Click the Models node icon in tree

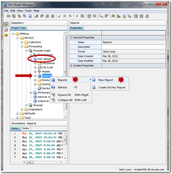pyautogui.click(x=40, y=71)
